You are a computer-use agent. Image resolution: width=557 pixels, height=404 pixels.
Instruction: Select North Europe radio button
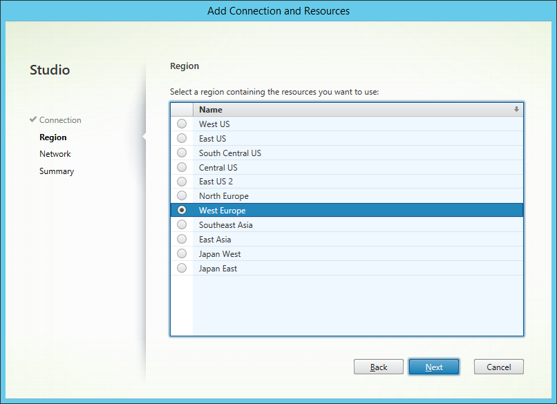coord(182,195)
